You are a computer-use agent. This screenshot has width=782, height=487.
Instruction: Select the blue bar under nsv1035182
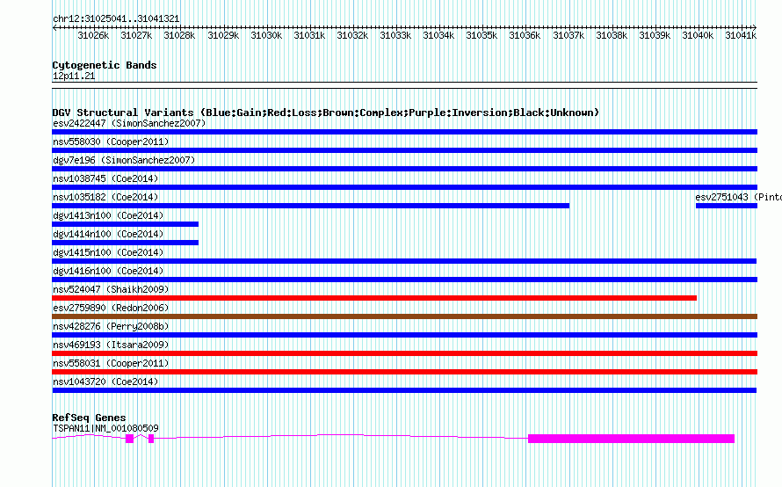click(x=311, y=206)
